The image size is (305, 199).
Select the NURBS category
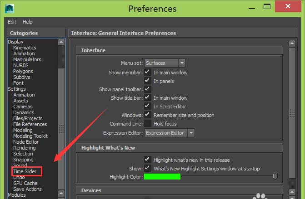(x=21, y=65)
